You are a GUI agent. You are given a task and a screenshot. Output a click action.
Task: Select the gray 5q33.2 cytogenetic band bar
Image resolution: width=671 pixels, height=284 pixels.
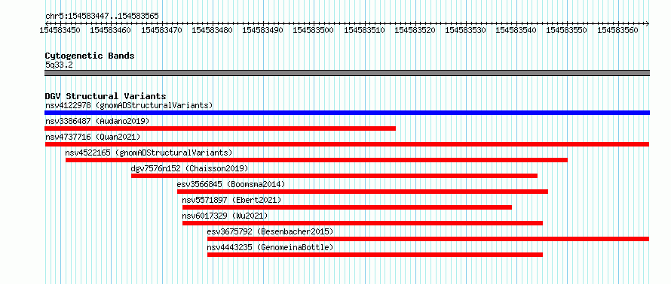tap(347, 73)
